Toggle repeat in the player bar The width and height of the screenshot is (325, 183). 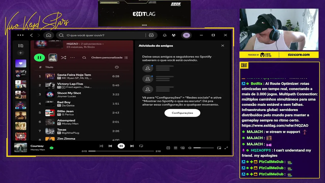[141, 146]
